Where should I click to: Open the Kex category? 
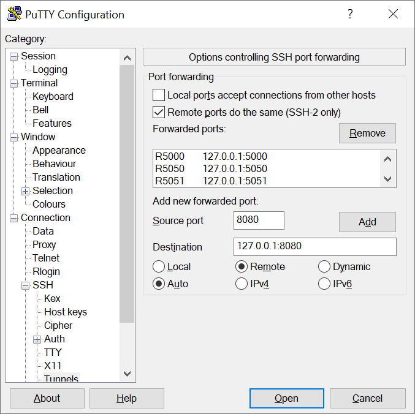(52, 298)
